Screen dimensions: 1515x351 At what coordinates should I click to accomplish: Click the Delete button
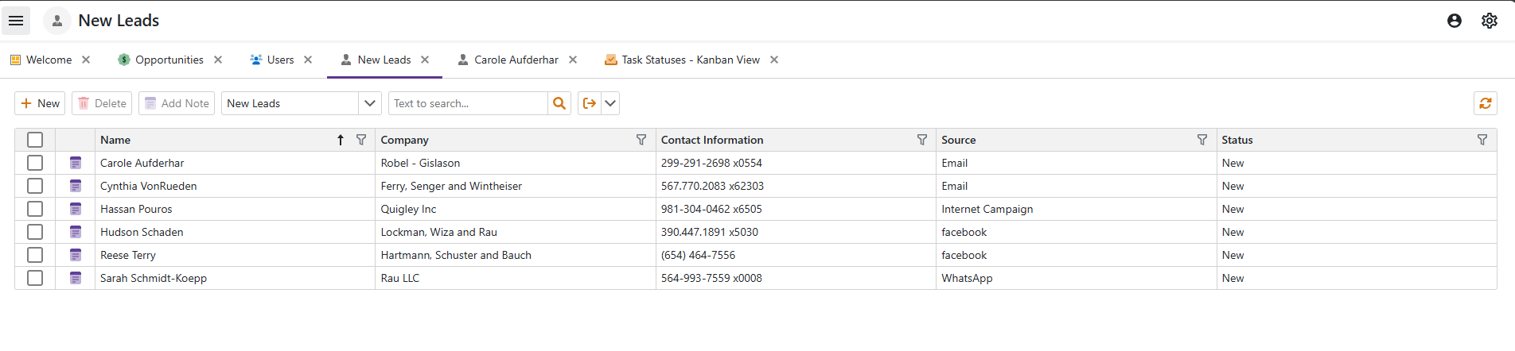click(x=102, y=103)
